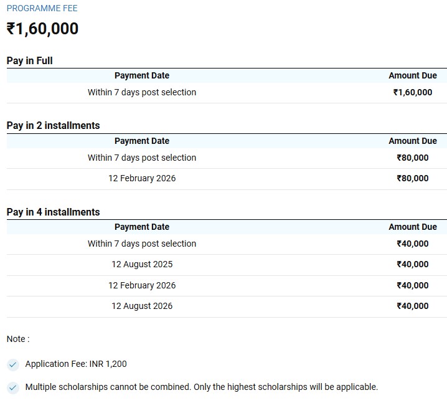This screenshot has width=447, height=408.
Task: Click Payment Date header under Pay in Full
Action: coord(142,75)
